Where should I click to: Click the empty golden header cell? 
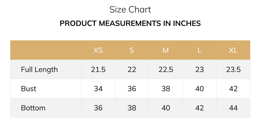[x=46, y=50]
